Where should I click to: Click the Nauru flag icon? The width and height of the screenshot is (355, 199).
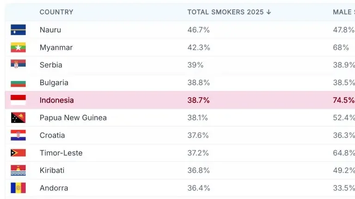click(18, 30)
